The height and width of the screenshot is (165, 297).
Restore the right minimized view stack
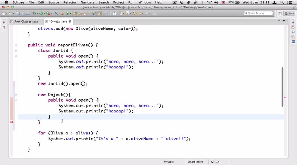tap(293, 22)
